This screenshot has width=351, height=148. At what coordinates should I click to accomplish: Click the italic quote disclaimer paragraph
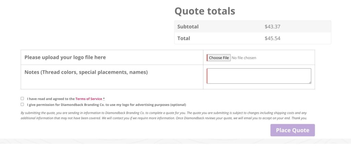point(164,115)
